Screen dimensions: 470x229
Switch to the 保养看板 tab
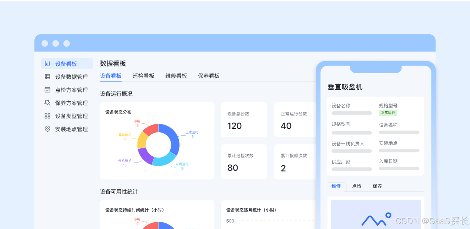point(209,76)
